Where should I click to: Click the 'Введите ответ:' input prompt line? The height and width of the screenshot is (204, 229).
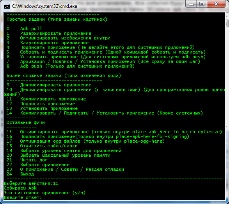[x=23, y=197]
